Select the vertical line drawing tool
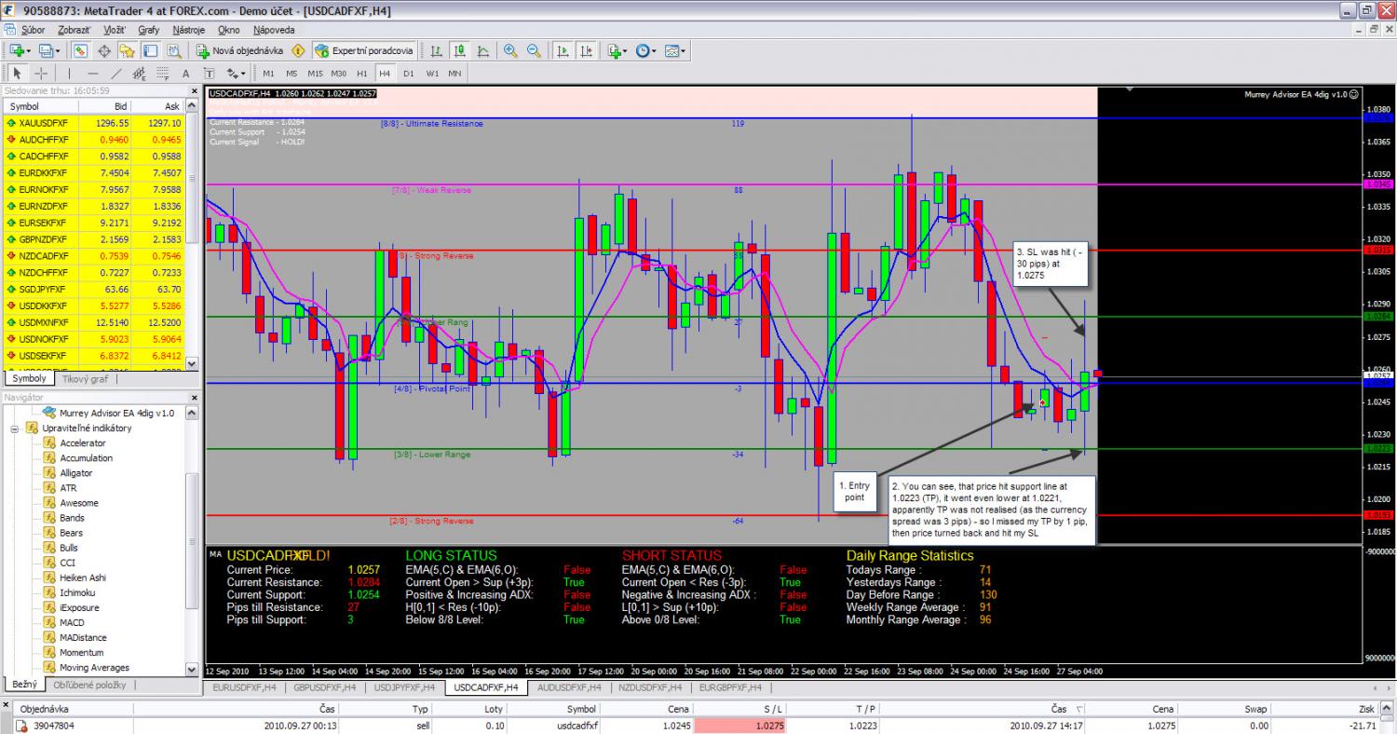The image size is (1397, 734). [69, 73]
